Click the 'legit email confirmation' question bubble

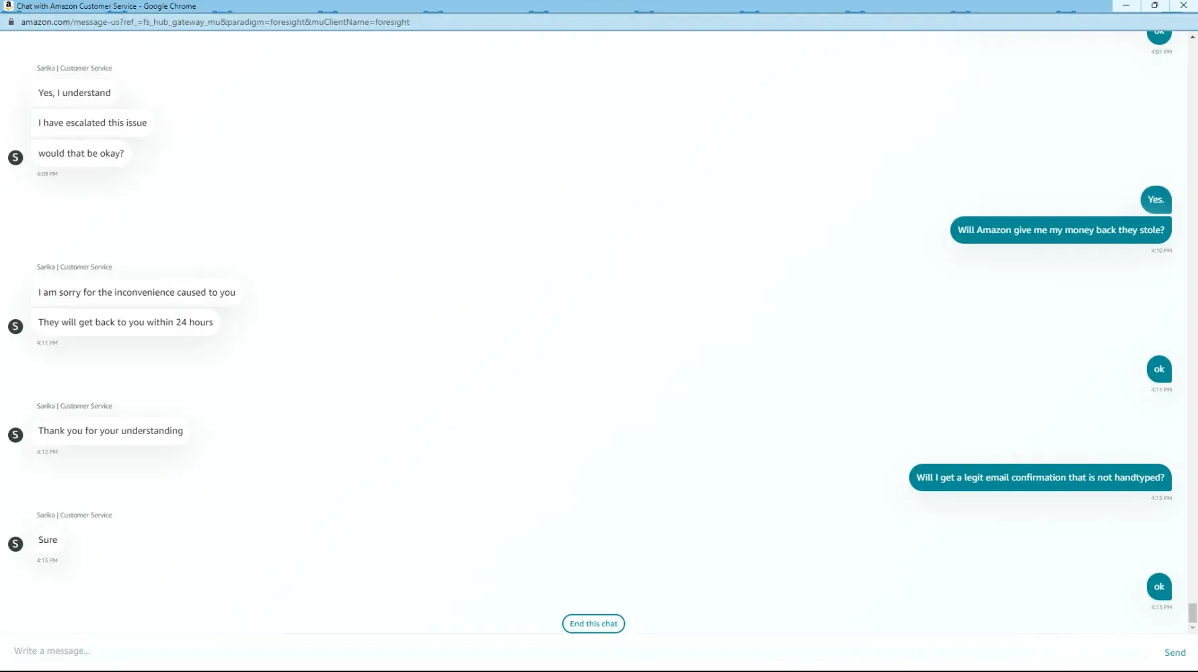pyautogui.click(x=1040, y=478)
